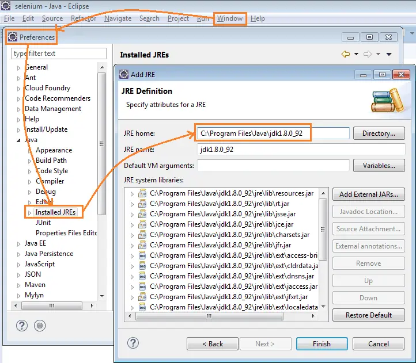Open the Refactor menu
Viewport: 416px width, 363px height.
tap(84, 18)
